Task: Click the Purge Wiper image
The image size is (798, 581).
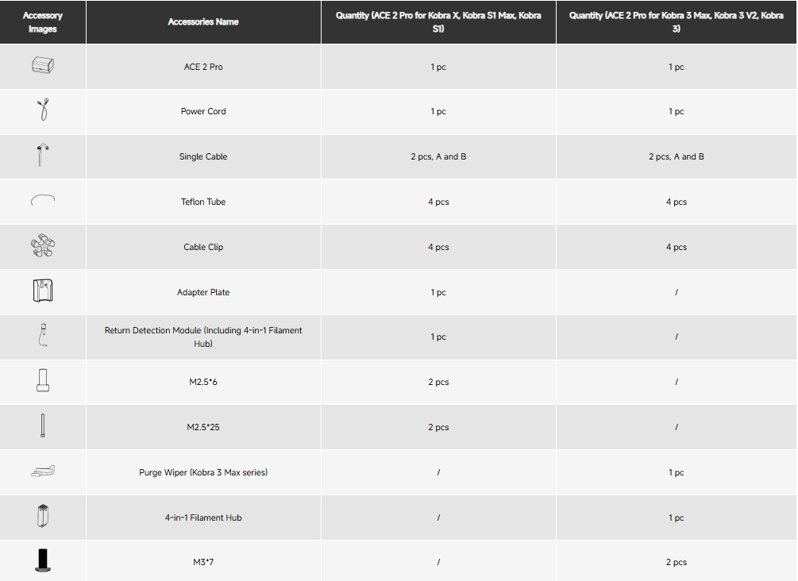Action: click(x=43, y=471)
